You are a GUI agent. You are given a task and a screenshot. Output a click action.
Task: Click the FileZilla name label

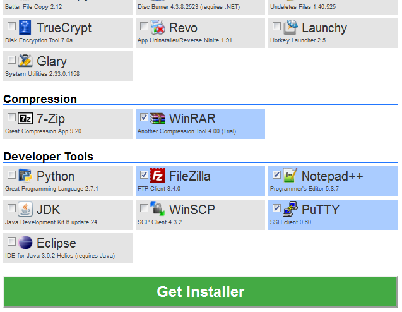pyautogui.click(x=190, y=176)
